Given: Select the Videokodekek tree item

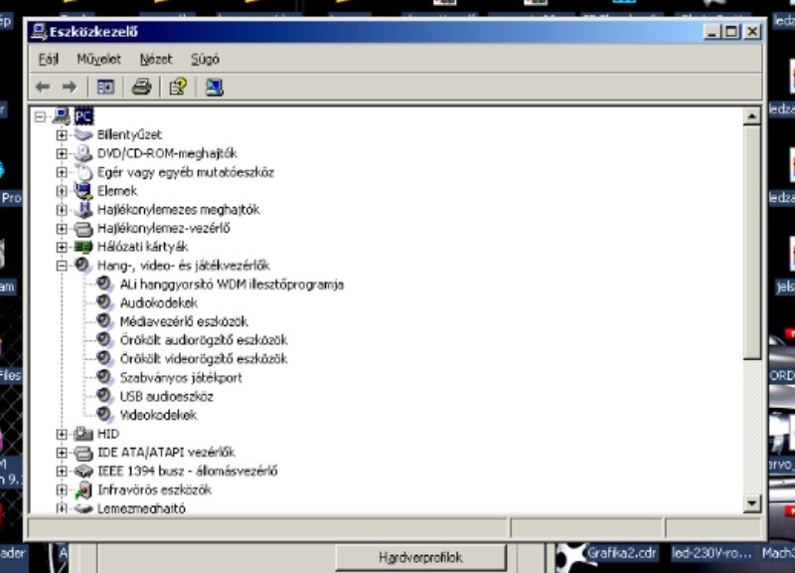Looking at the screenshot, I should coord(158,415).
